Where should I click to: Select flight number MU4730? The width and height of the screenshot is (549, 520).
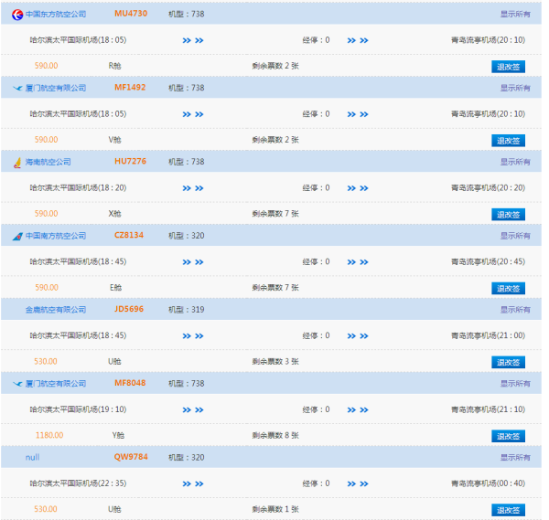pos(131,14)
